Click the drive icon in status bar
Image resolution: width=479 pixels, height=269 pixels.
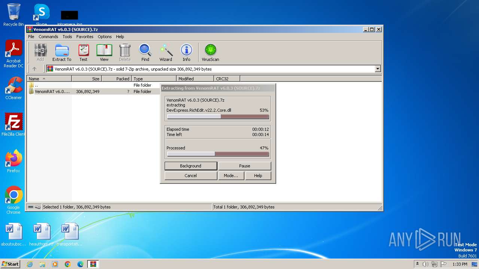pos(31,207)
